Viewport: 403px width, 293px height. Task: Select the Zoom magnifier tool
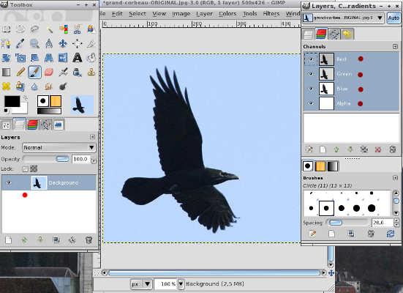pos(34,43)
